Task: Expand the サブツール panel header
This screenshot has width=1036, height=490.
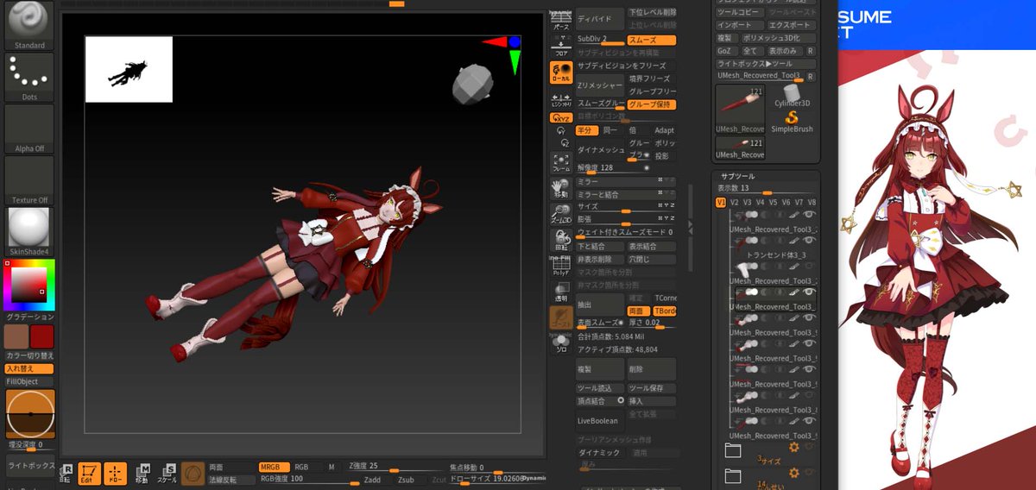Action: coord(736,176)
